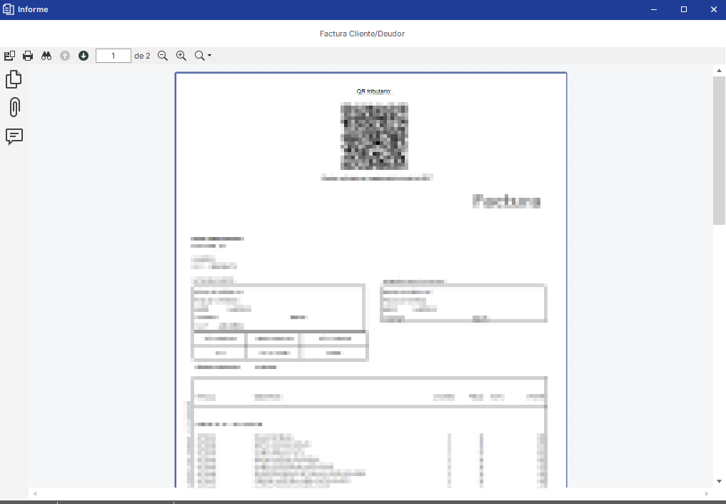Image resolution: width=726 pixels, height=504 pixels.
Task: Click the page number input field
Action: pyautogui.click(x=114, y=56)
